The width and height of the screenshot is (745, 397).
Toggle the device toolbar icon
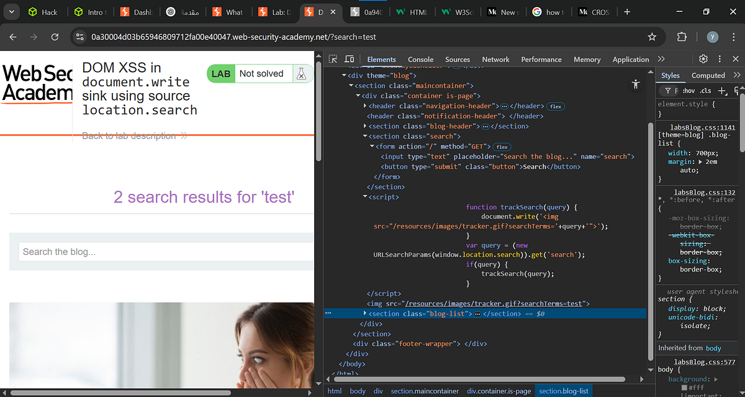click(x=349, y=58)
